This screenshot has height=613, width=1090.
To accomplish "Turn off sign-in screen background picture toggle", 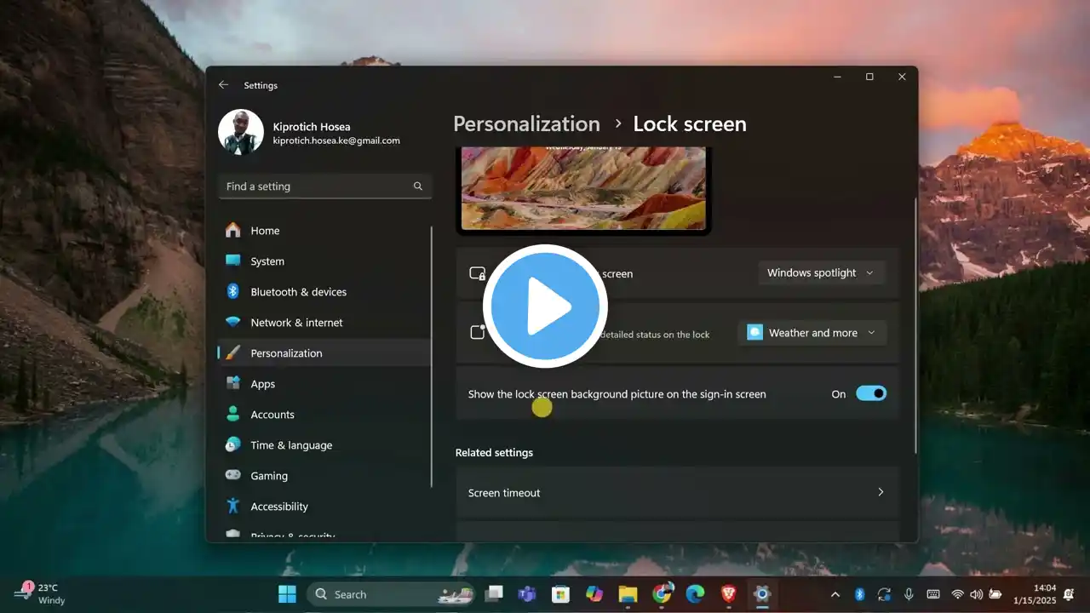I will (x=871, y=393).
